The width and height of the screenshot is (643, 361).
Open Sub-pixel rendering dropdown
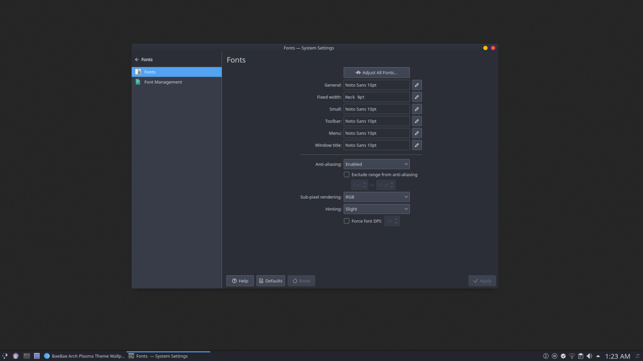pos(377,197)
